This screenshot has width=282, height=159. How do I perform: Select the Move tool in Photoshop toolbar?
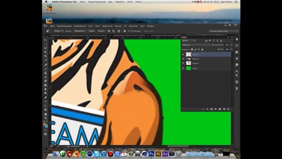tap(45, 40)
